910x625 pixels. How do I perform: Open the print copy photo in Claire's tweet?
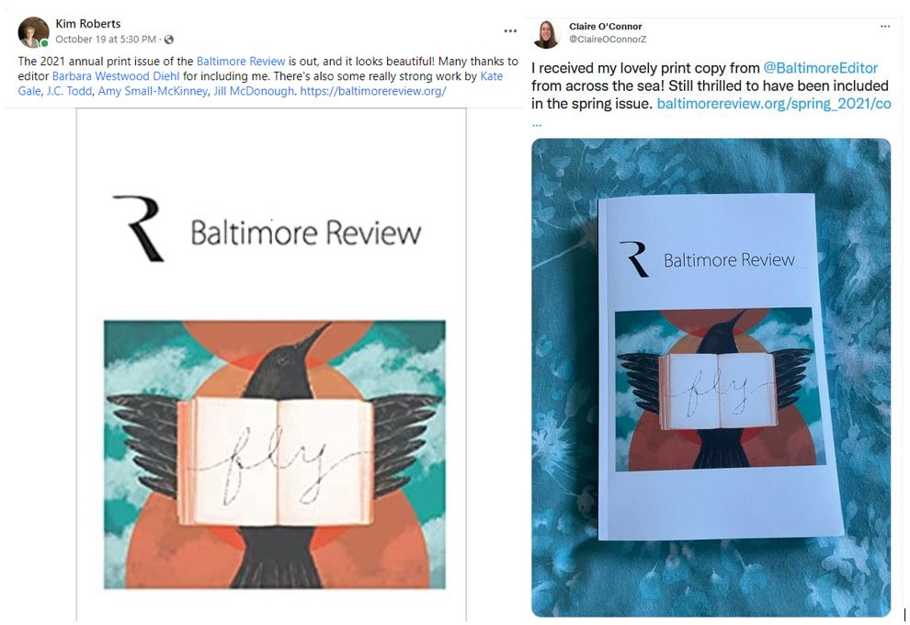[x=711, y=377]
